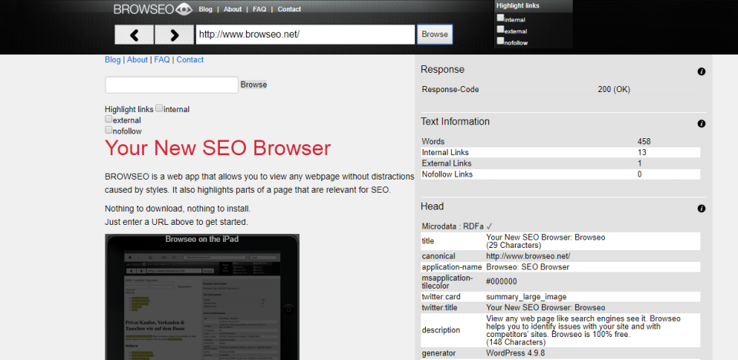
Task: Click the header Browse button
Action: pyautogui.click(x=435, y=35)
